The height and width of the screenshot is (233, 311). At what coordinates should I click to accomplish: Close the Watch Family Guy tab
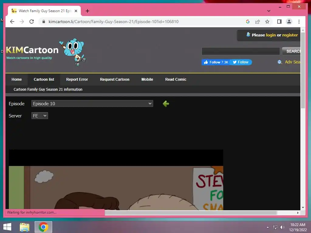pos(76,11)
